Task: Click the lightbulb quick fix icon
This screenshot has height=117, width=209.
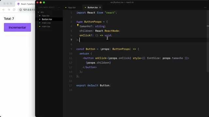Action: [78, 25]
